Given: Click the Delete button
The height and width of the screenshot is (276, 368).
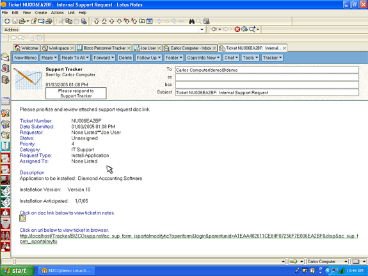Looking at the screenshot, I should click(125, 58).
